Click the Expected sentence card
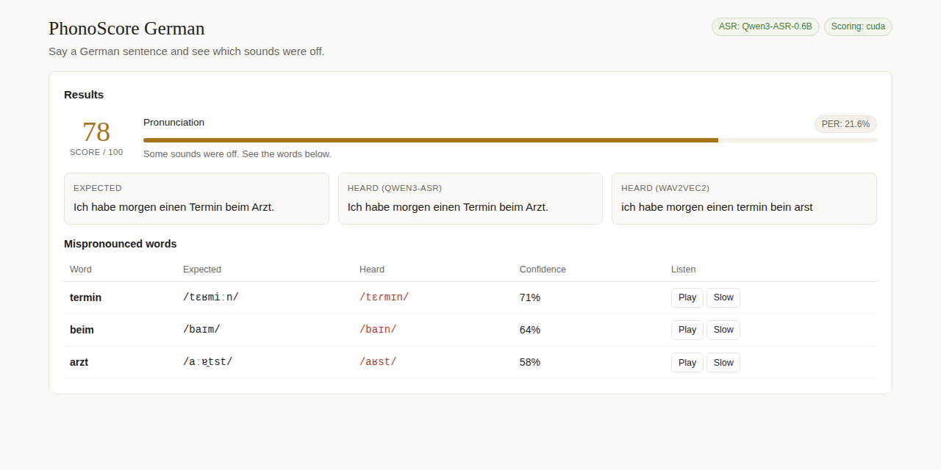 [x=196, y=198]
